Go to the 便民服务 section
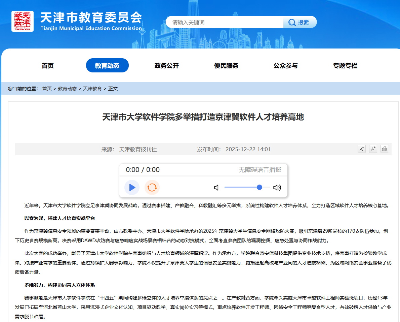Image resolution: width=400 pixels, height=322 pixels. click(226, 66)
